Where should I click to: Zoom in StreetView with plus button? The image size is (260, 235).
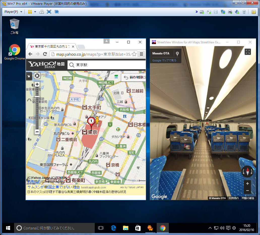(x=247, y=183)
